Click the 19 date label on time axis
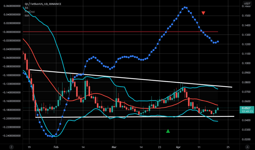 tap(29, 147)
